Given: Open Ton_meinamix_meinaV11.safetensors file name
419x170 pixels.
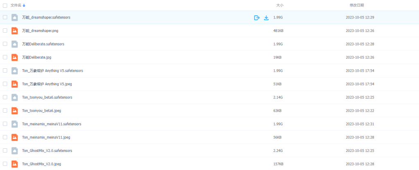Looking at the screenshot, I should (52, 124).
